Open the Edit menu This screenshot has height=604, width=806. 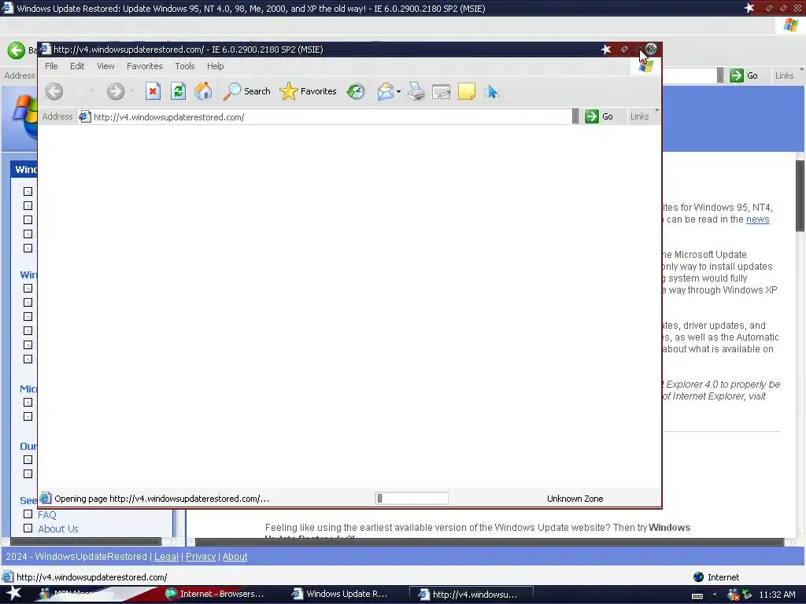point(77,66)
